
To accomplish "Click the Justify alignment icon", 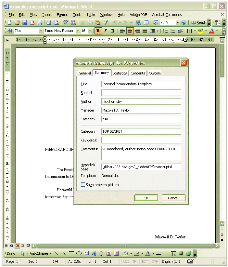I will tap(145, 31).
